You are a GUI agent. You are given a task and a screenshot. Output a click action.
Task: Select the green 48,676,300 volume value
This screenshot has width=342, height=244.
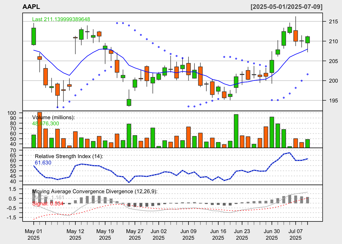pos(46,124)
